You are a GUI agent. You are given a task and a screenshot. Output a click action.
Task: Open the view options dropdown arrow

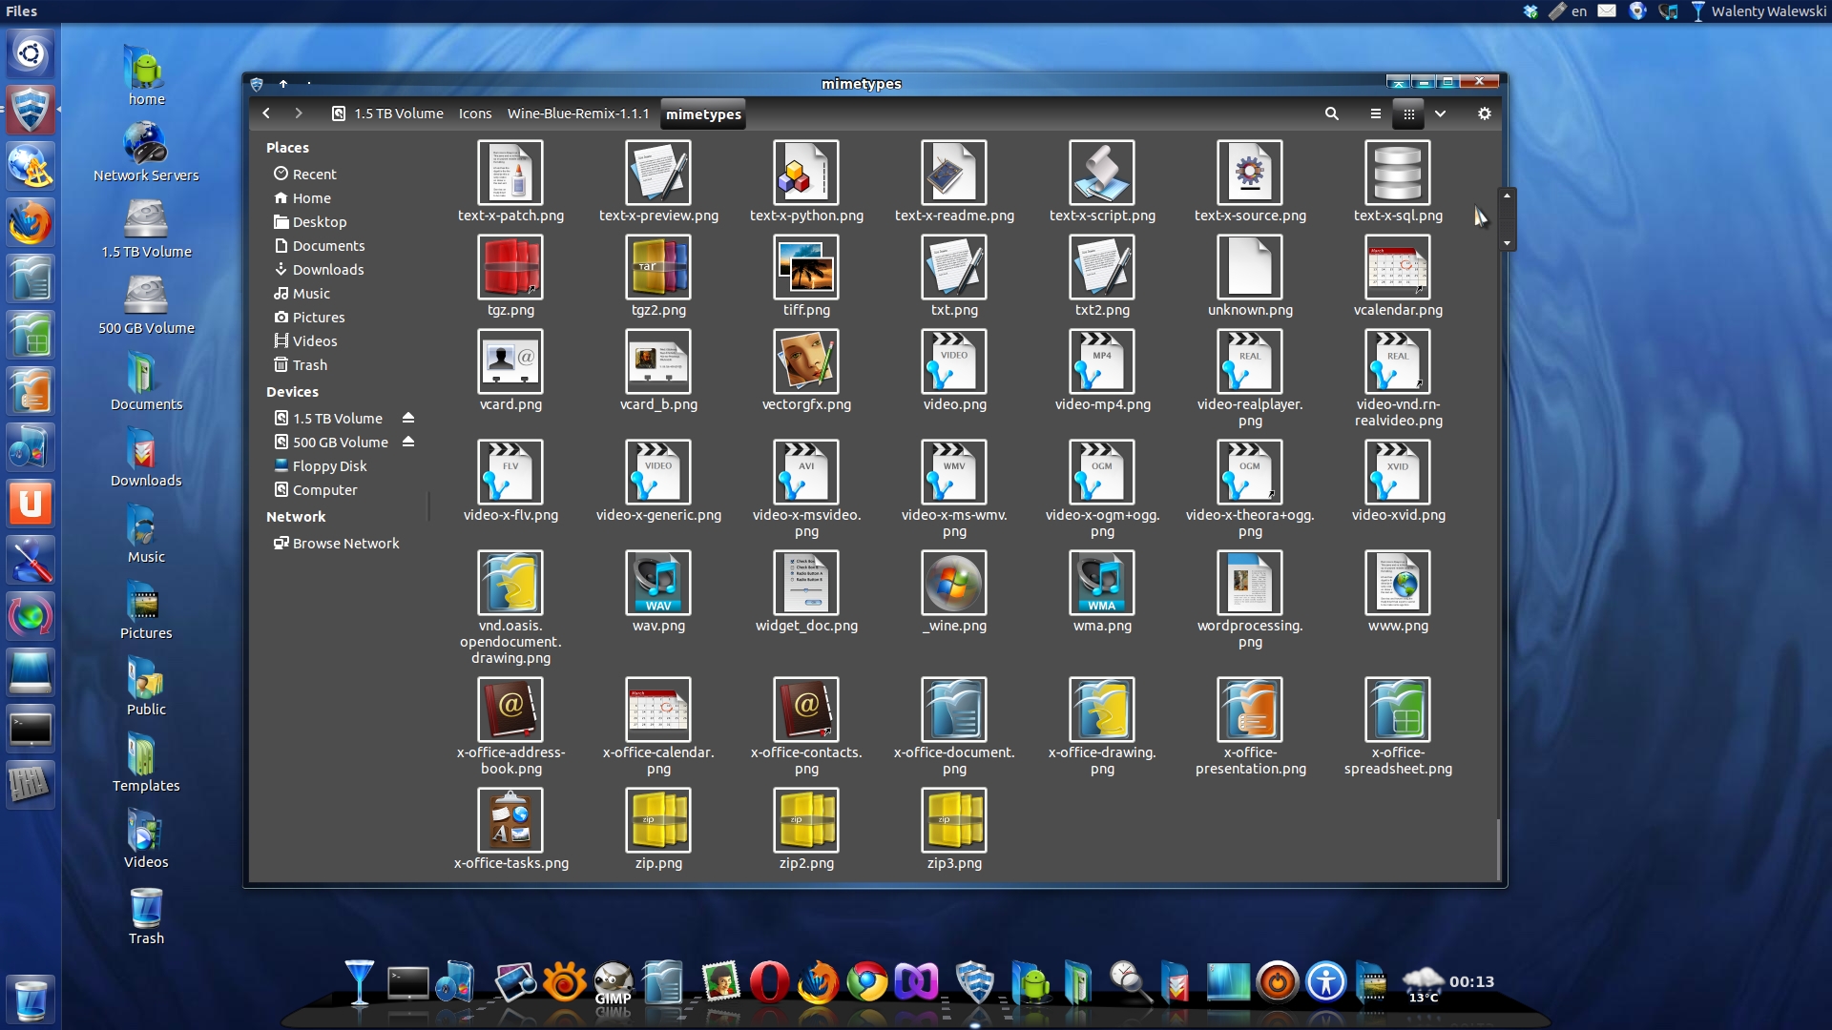(x=1441, y=113)
